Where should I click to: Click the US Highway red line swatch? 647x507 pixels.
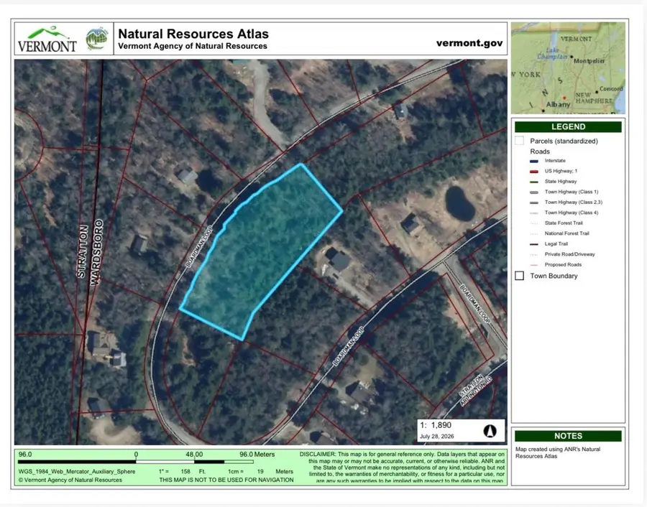click(534, 172)
